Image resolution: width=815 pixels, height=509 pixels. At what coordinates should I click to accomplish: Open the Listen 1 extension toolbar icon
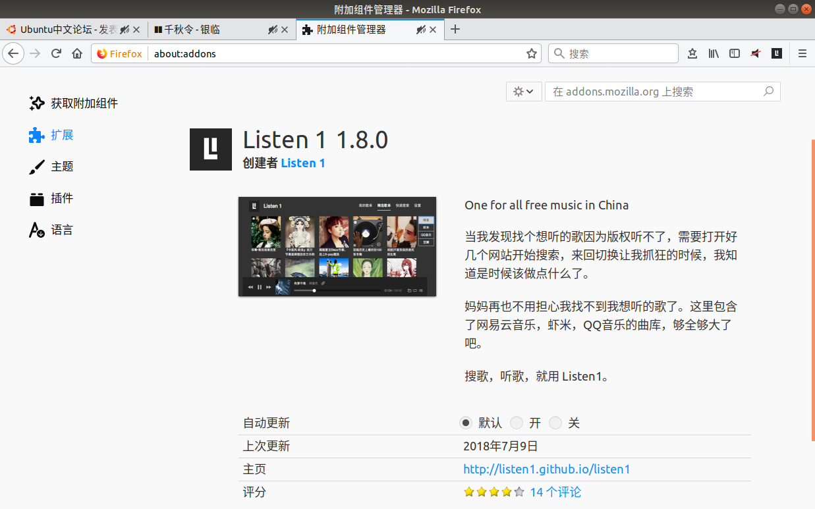point(777,53)
